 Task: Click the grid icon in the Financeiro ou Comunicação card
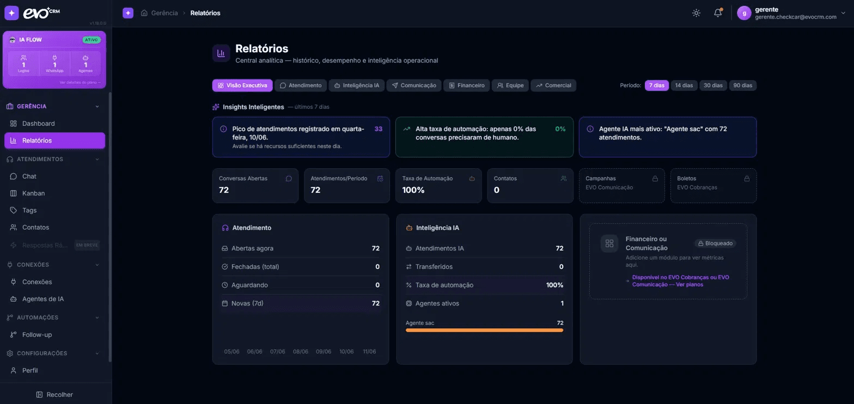click(609, 243)
